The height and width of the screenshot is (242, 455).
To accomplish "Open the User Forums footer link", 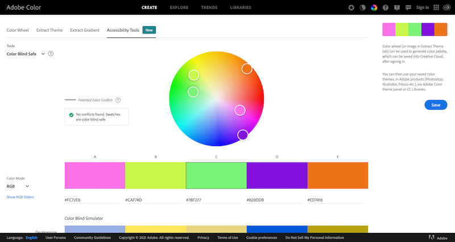I will (x=56, y=237).
